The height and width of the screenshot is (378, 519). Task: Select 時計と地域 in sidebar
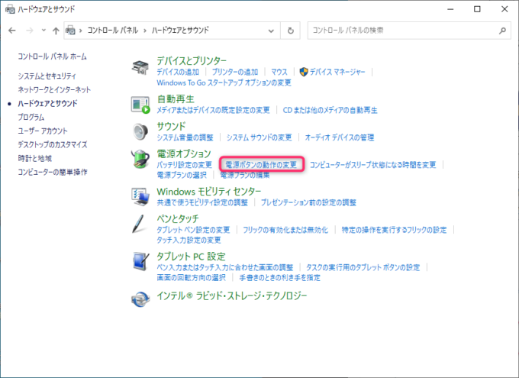coord(35,158)
